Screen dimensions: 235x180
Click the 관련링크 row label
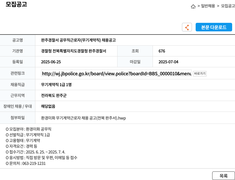coord(17,73)
